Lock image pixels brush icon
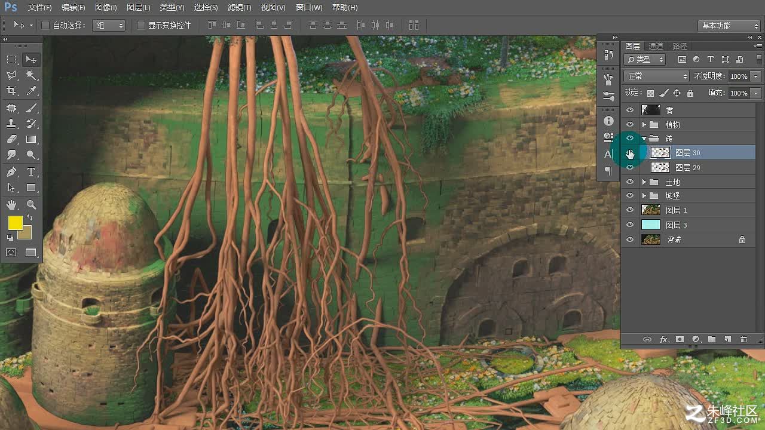765x430 pixels. click(x=663, y=93)
